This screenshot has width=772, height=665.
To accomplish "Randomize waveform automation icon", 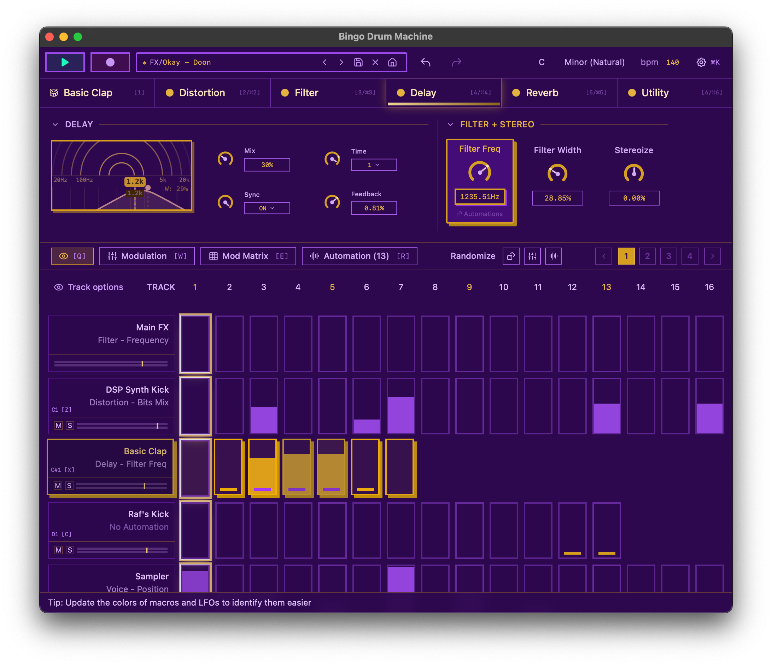I will click(553, 256).
